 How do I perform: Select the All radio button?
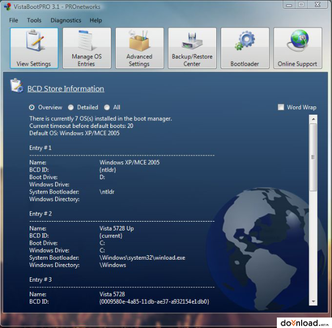[107, 107]
